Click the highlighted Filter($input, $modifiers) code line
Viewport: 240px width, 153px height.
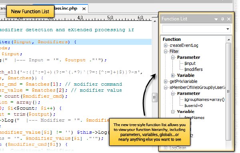point(76,42)
